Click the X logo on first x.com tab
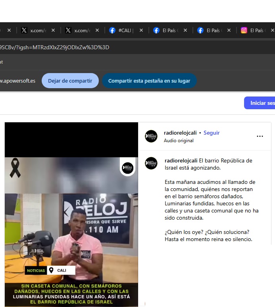The height and width of the screenshot is (307, 275). click(x=24, y=30)
